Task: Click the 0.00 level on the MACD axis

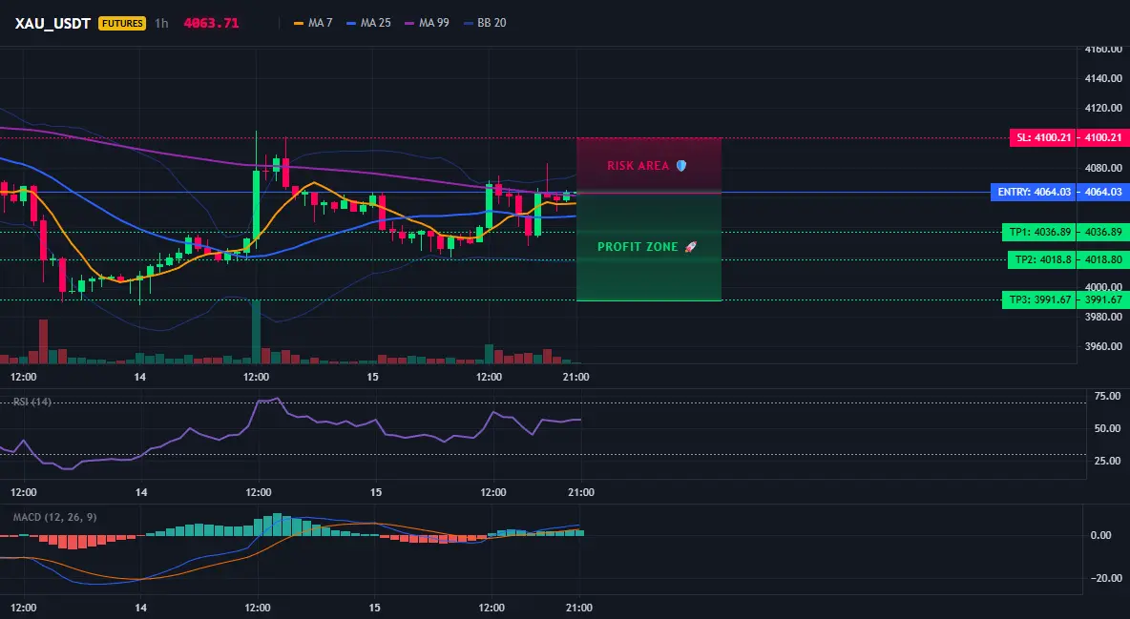Action: (1100, 535)
